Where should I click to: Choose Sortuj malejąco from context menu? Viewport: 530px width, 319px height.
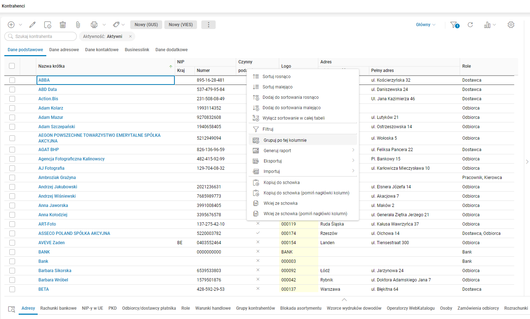303,87
